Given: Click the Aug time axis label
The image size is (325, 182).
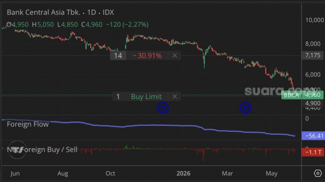Looking at the screenshot, I should pos(63,174).
